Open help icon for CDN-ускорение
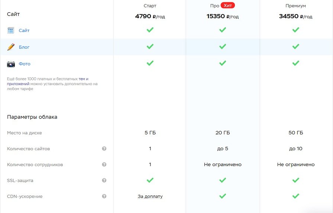 point(104,196)
